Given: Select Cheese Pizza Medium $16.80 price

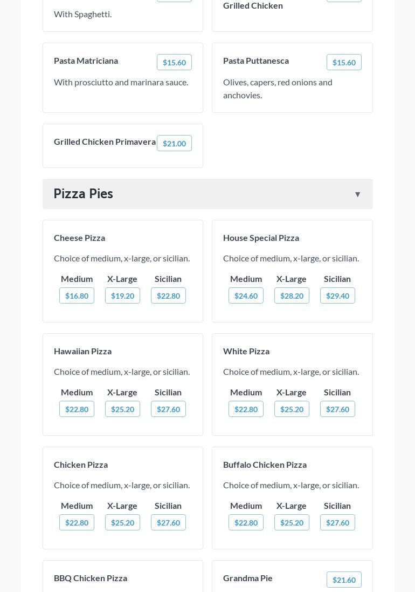Looking at the screenshot, I should (x=77, y=295).
